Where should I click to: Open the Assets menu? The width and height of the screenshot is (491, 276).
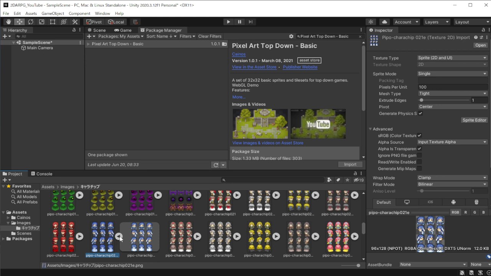[x=31, y=13]
